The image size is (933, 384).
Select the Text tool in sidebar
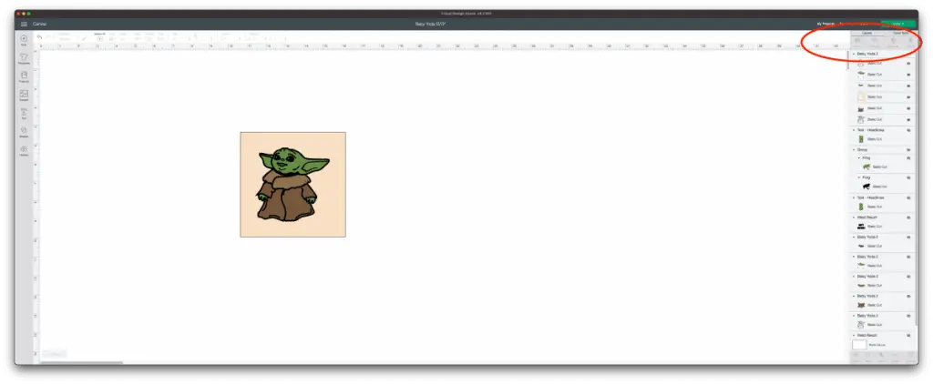tap(24, 114)
